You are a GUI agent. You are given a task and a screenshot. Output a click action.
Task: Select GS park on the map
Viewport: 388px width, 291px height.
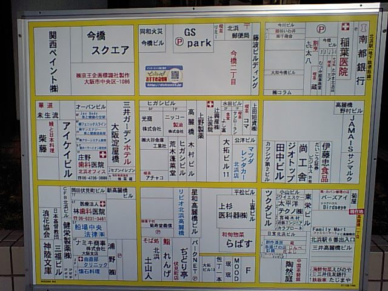pos(193,38)
